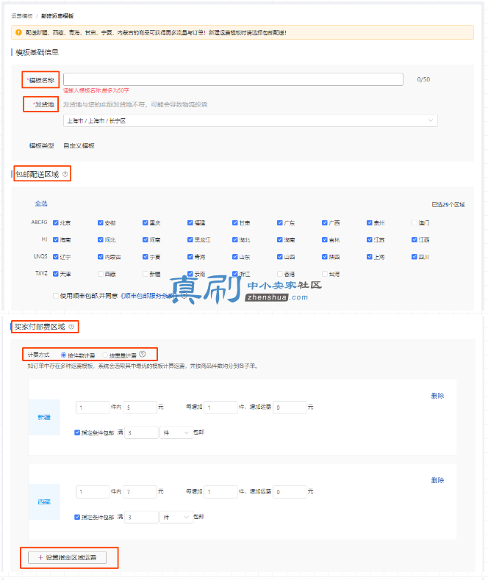488x580 pixels.
Task: Delete the 西藏 shipping rule
Action: (437, 480)
